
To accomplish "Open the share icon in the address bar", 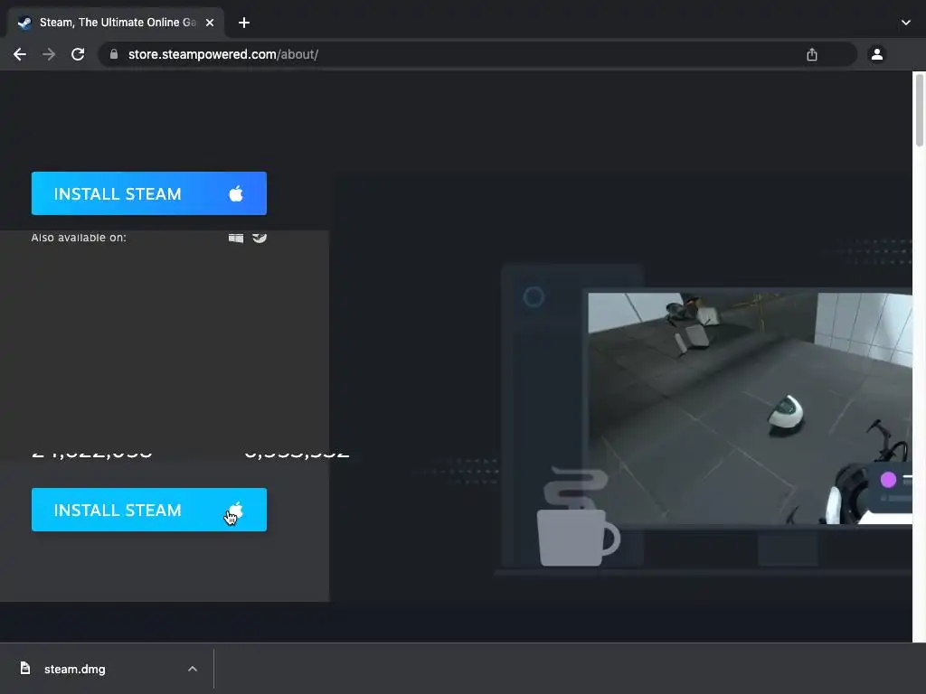I will click(x=812, y=54).
